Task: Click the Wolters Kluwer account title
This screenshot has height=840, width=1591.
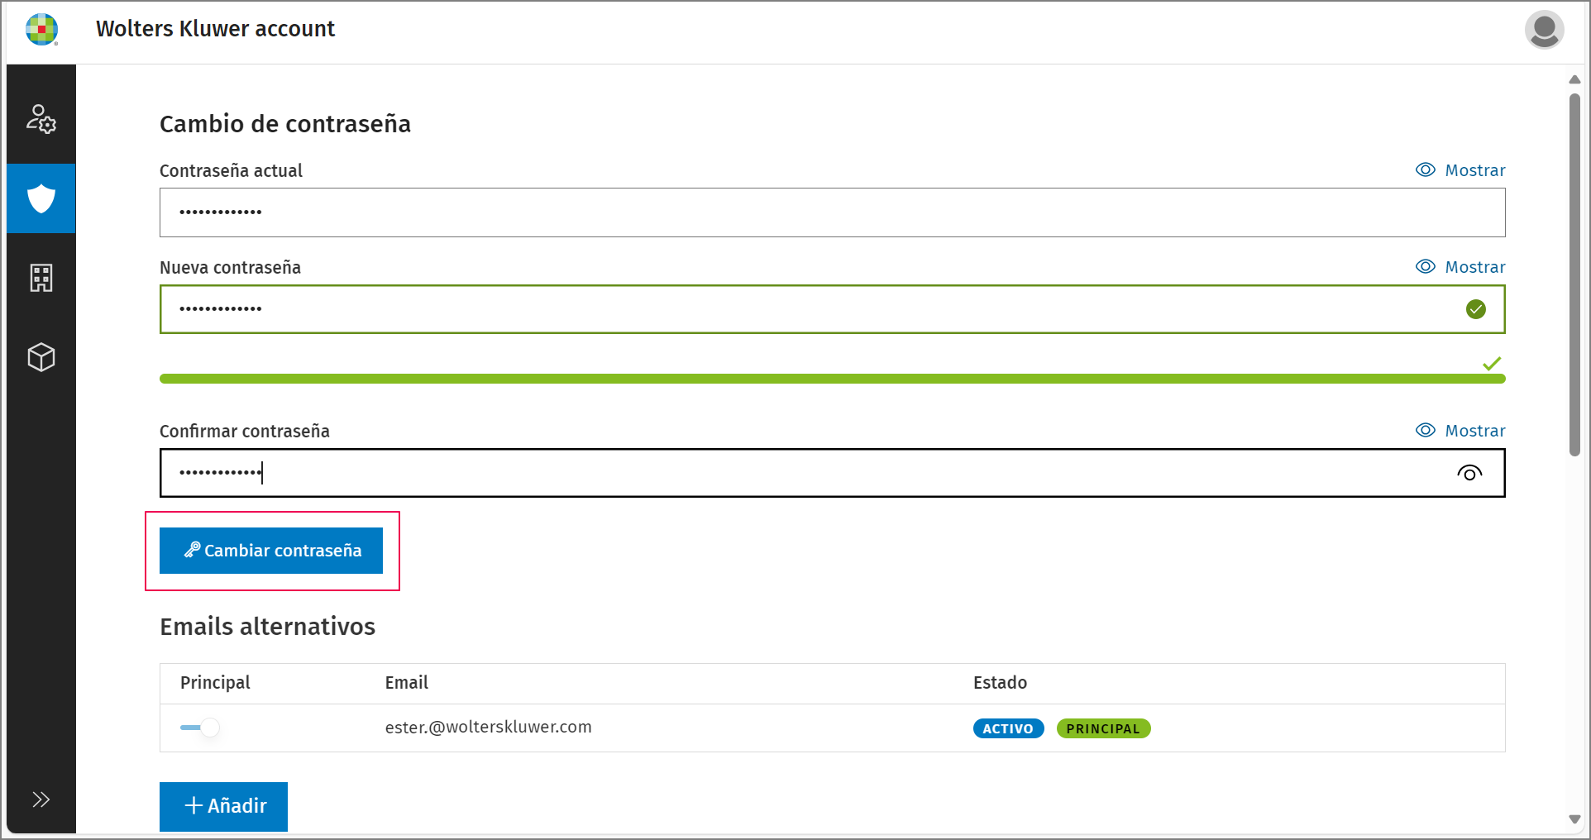Action: click(x=215, y=29)
